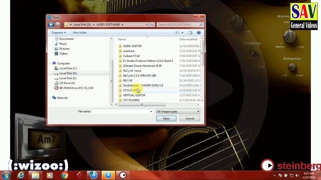Launch Internet Explorer from taskbar

point(21,175)
